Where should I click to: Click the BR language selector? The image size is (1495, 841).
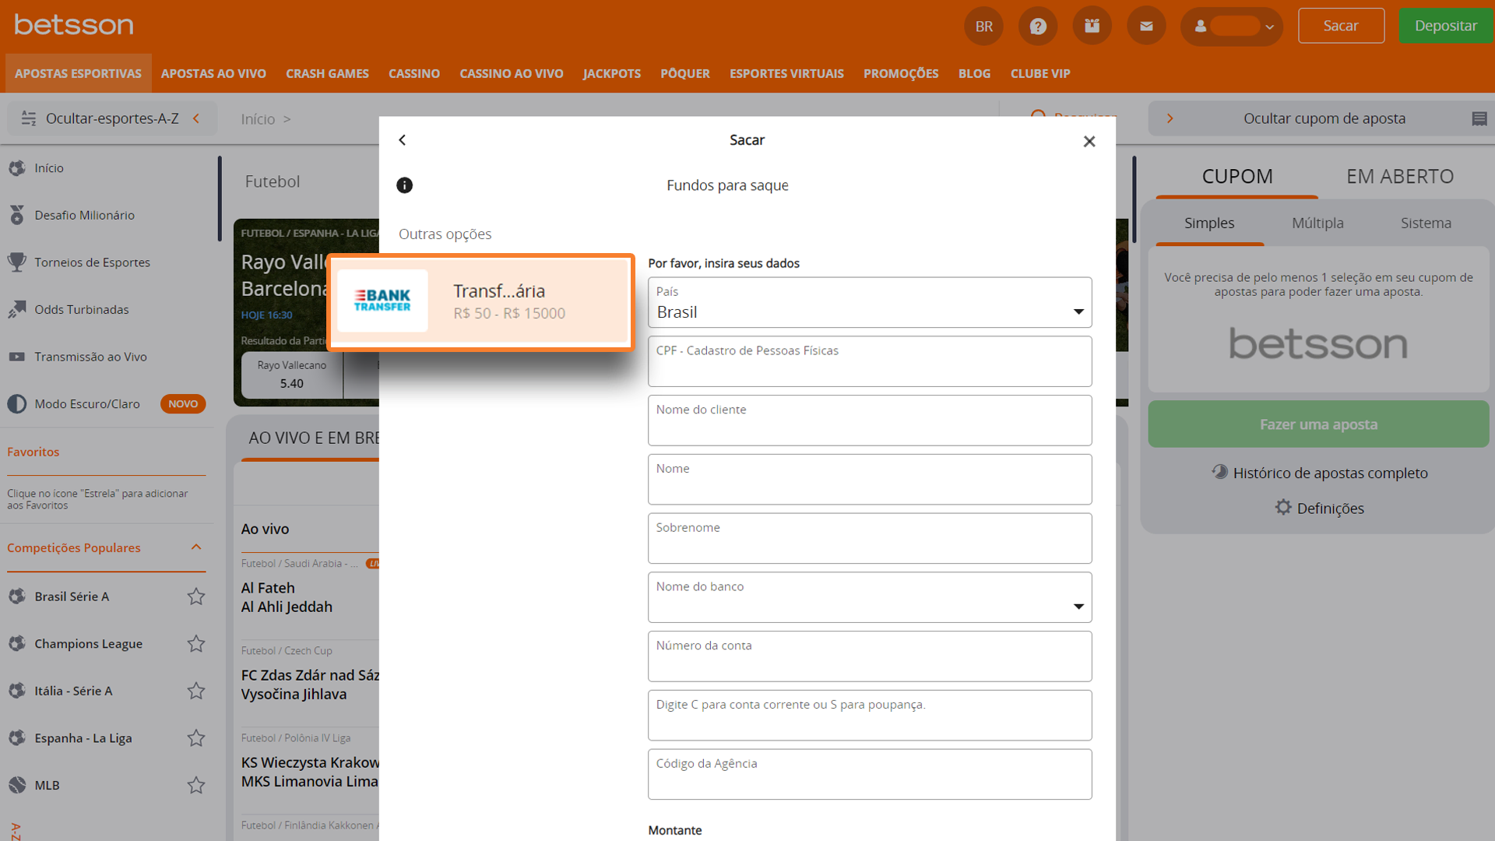click(984, 26)
